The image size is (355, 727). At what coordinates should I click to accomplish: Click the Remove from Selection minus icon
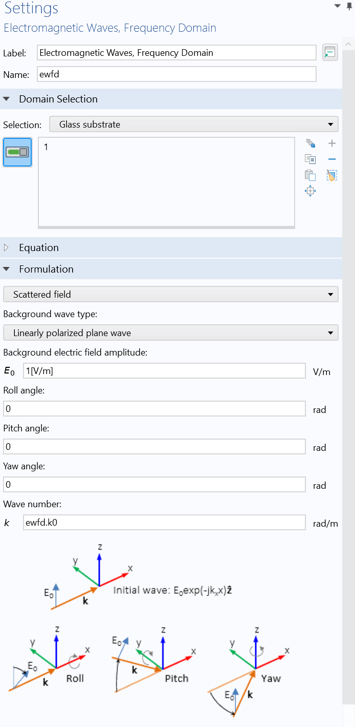pos(331,159)
